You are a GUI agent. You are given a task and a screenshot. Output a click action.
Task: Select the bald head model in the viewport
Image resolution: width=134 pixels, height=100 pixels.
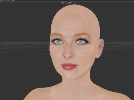click(75, 42)
